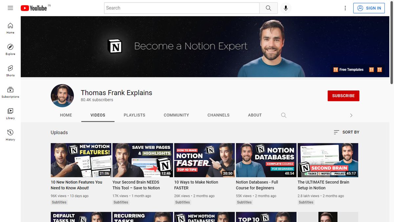Image resolution: width=394 pixels, height=222 pixels.
Task: Click the Become a Notion Expert banner
Action: (205, 46)
